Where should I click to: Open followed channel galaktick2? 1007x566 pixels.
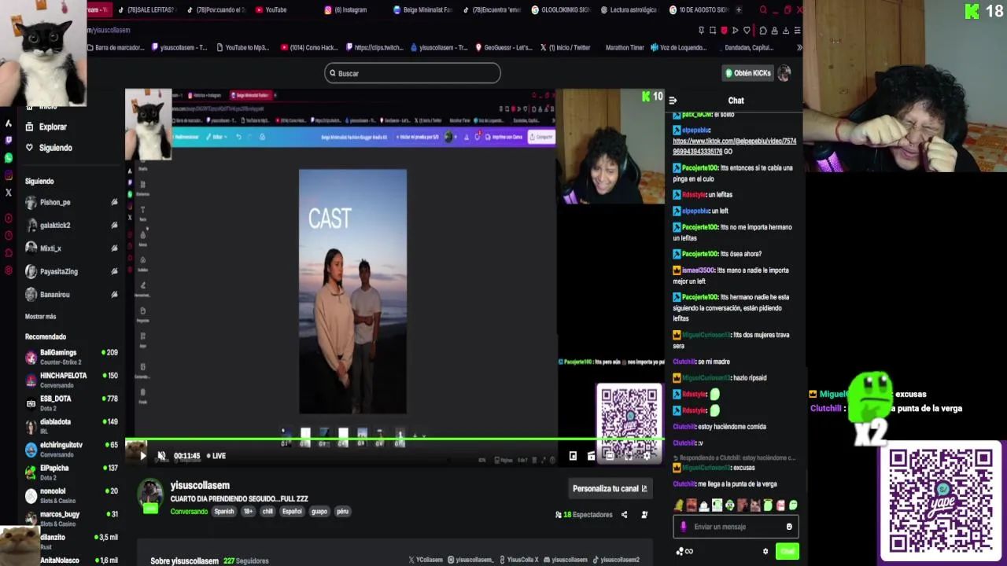click(55, 226)
